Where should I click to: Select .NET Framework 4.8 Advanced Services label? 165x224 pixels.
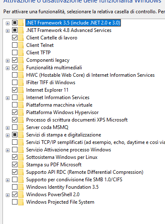(69, 30)
